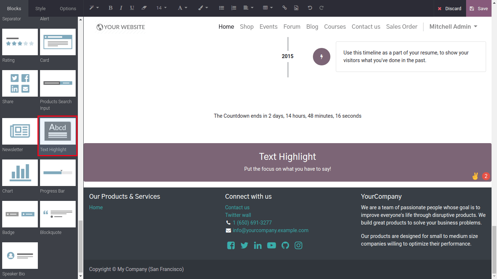This screenshot has height=279, width=497.
Task: Select the Badge block thumbnail
Action: tap(20, 214)
